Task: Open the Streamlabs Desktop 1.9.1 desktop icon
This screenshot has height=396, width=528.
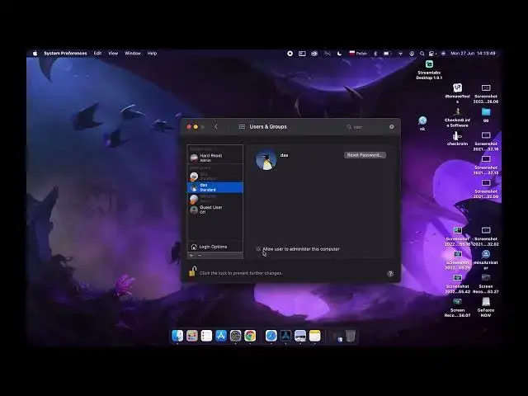Action: coord(429,69)
